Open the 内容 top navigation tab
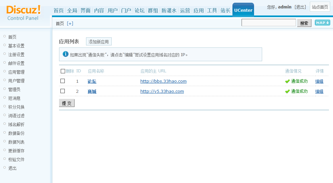 pos(99,10)
